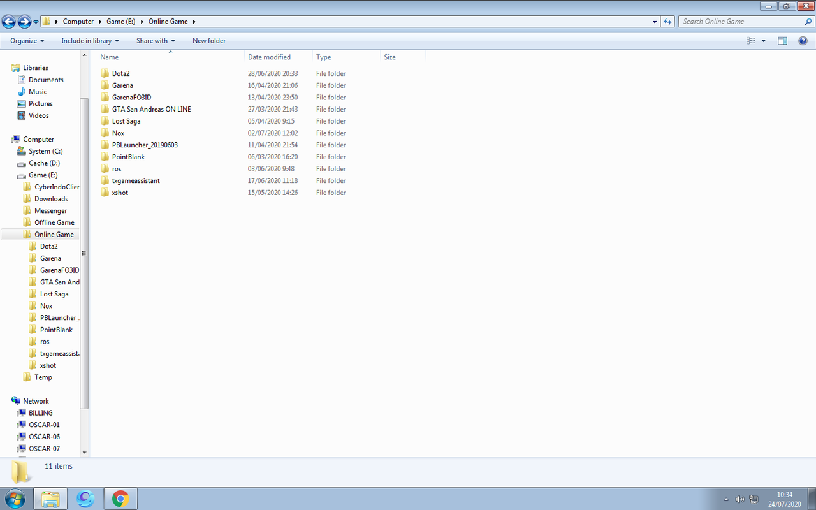Click Windows Explorer taskbar icon

[50, 499]
